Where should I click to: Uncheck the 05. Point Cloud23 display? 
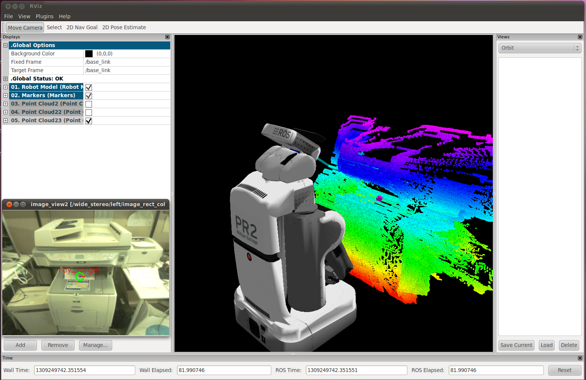tap(89, 121)
